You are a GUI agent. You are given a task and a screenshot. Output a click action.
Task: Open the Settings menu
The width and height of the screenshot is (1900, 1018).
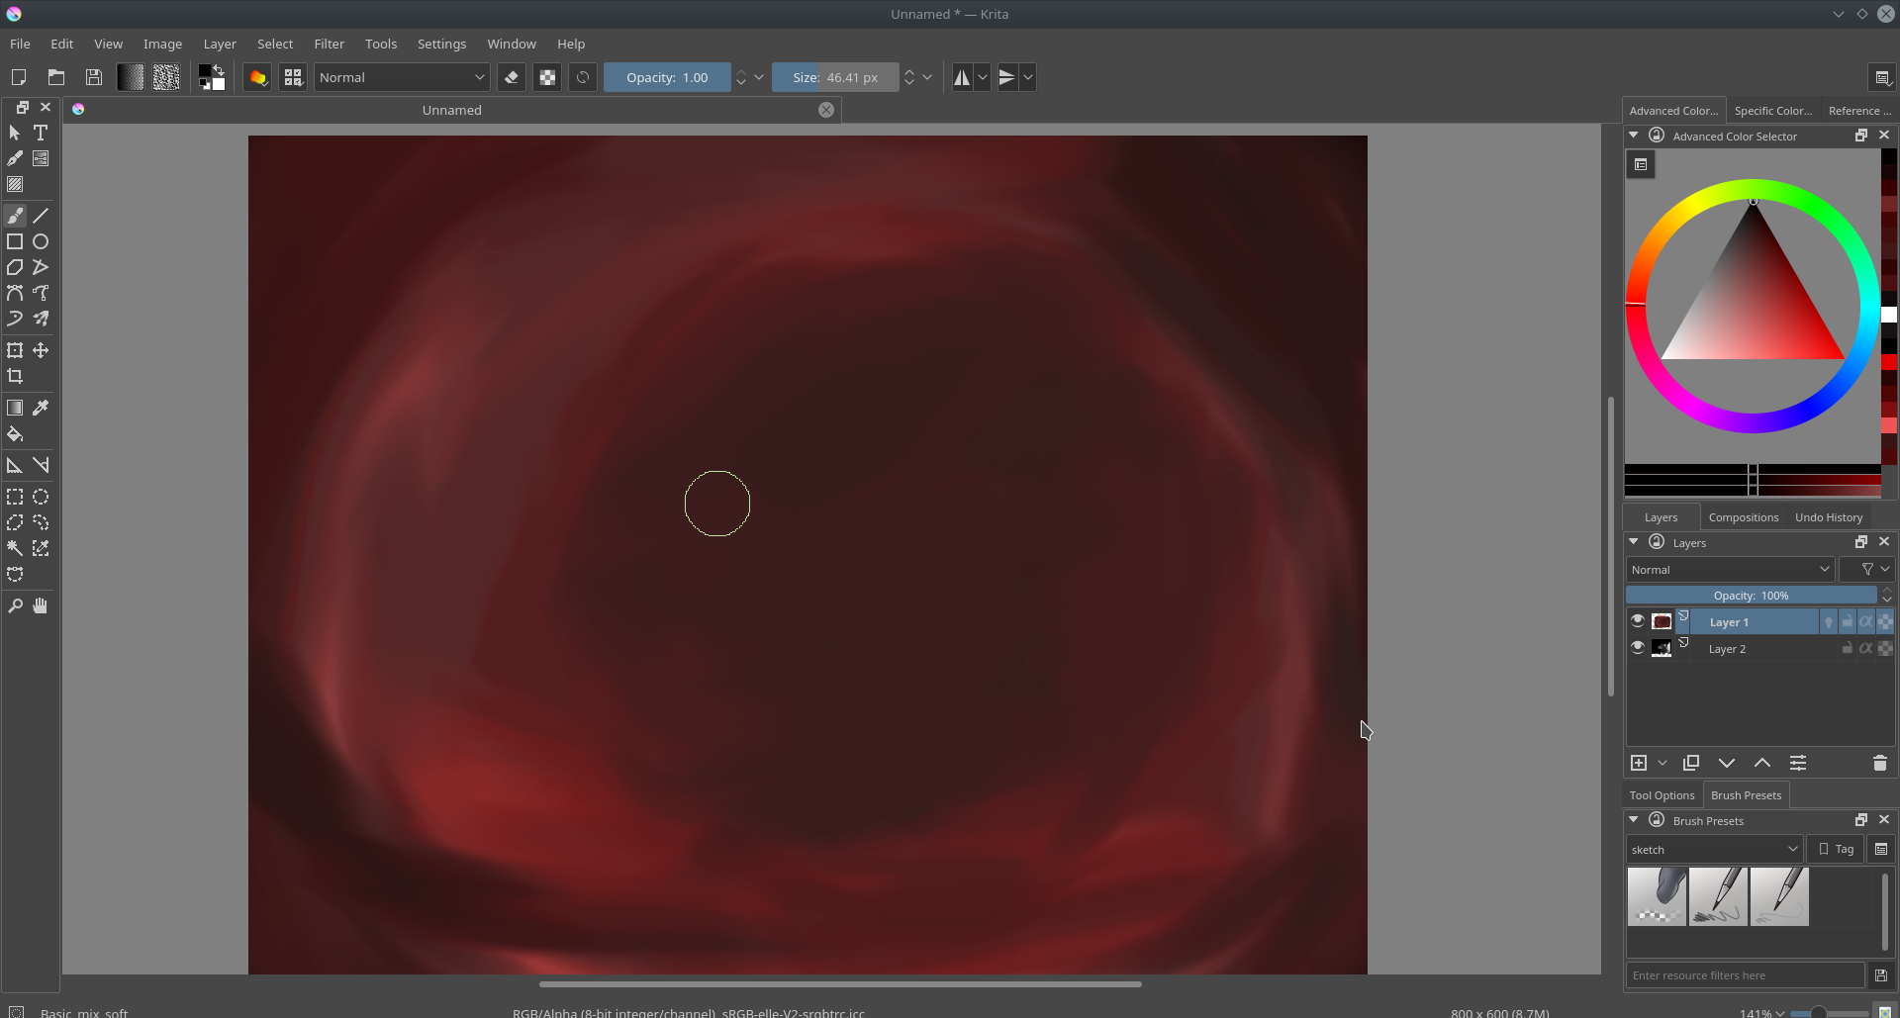click(x=441, y=44)
